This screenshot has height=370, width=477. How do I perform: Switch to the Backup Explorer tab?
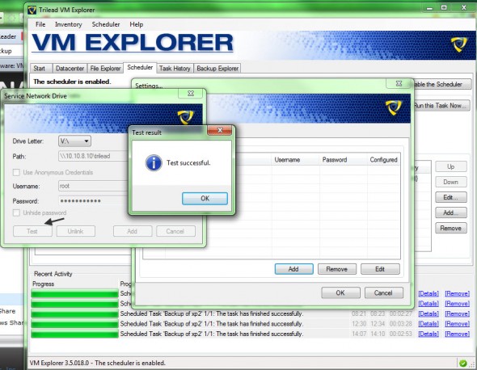[x=217, y=69]
